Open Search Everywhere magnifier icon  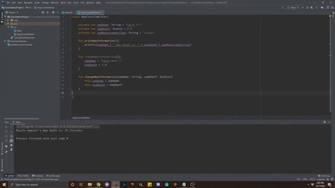tap(332, 7)
